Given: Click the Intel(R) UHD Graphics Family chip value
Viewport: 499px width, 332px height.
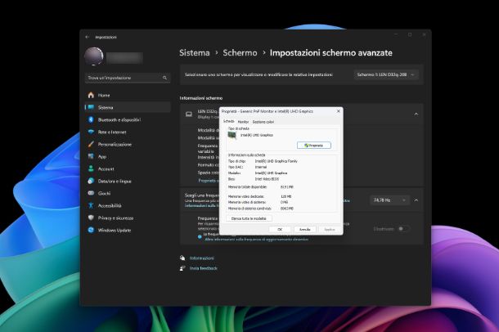Looking at the screenshot, I should (276, 161).
